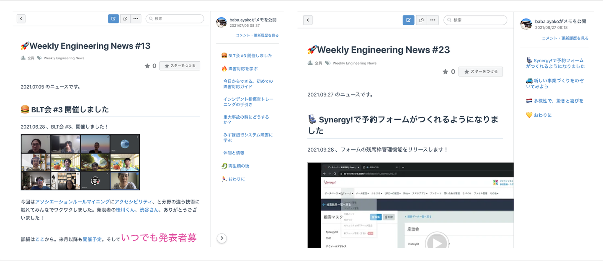Viewport: 603px width, 261px height.
Task: Jump to おわりに in #23 outline
Action: click(539, 115)
